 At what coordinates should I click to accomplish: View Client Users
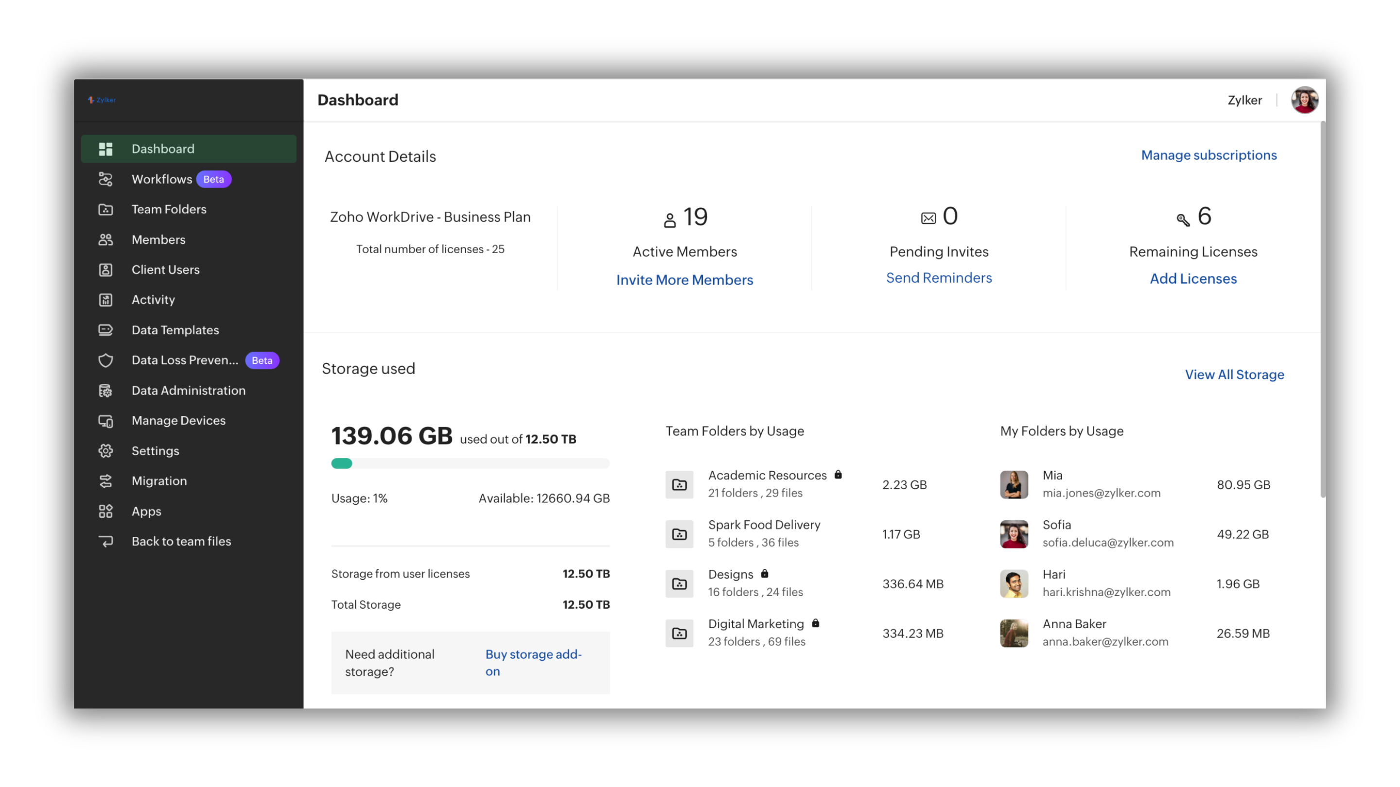coord(165,270)
